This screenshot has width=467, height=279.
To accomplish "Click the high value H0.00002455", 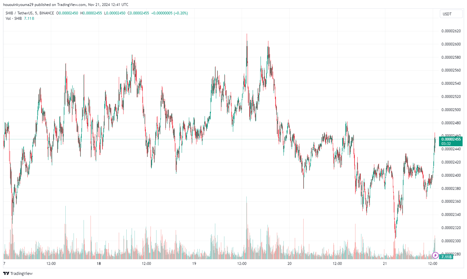I will click(x=91, y=13).
